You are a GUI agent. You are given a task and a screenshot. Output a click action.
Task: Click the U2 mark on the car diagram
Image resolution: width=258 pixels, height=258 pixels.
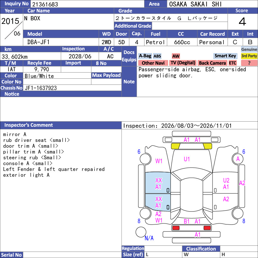(226, 180)
